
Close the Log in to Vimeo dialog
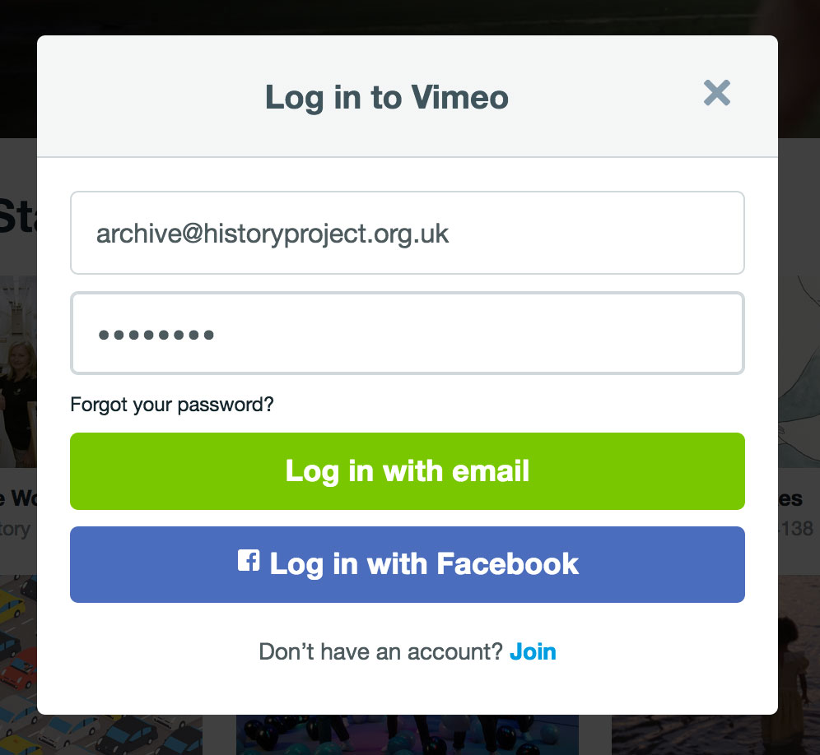coord(716,93)
